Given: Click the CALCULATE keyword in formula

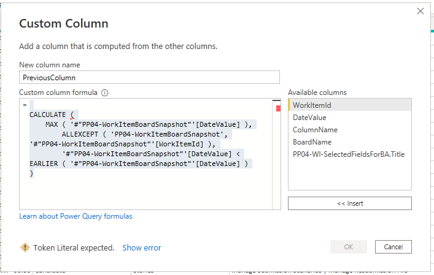Looking at the screenshot, I should tap(48, 115).
